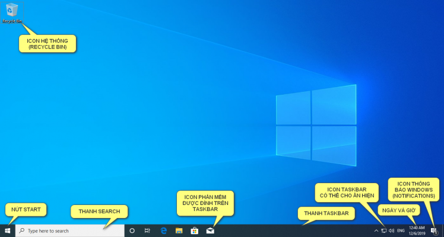Click the 'ICON HỆ THỐNG (RECYCLE BIN)' callout
Screen dimensions: 444x237
48,43
